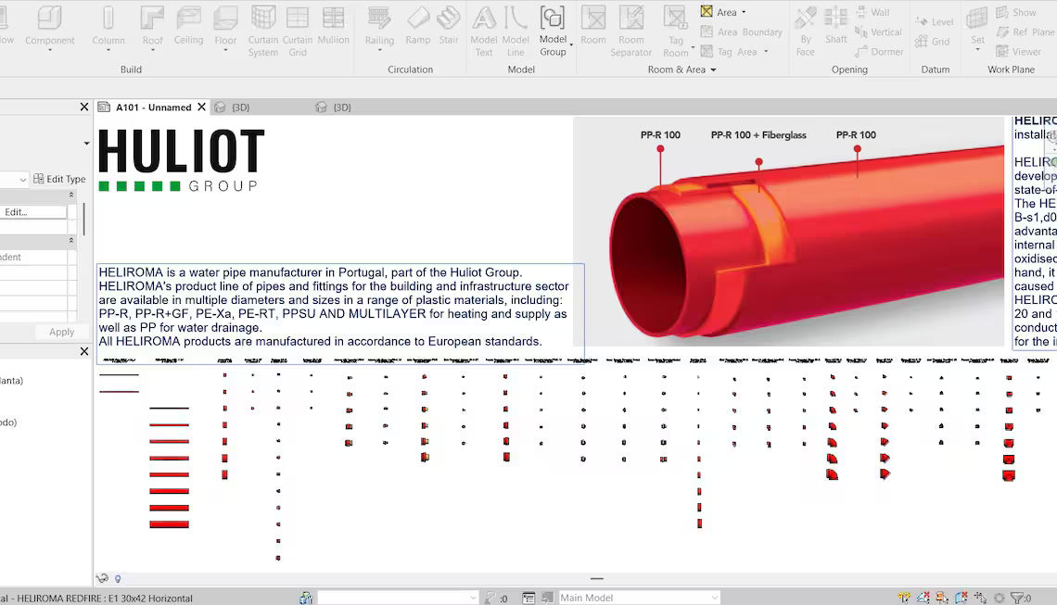Click the red pipe image on sheet

click(x=789, y=232)
